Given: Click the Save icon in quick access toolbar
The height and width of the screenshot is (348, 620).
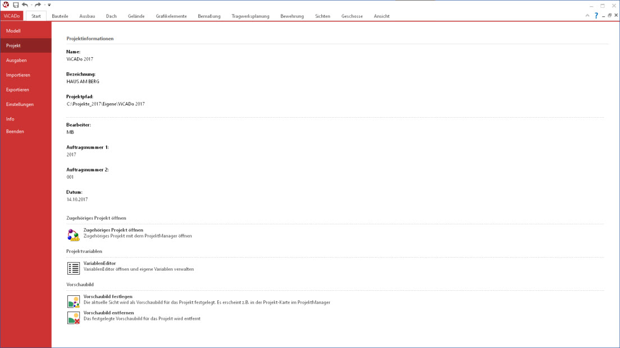Looking at the screenshot, I should tap(16, 4).
